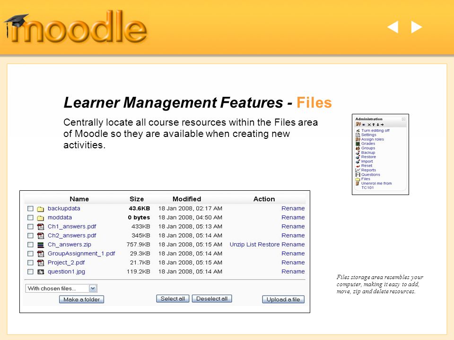This screenshot has width=454, height=340.
Task: Click the image icon beside question1.jpg
Action: [x=41, y=272]
